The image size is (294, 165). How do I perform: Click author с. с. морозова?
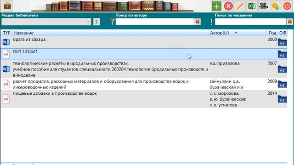click(x=225, y=93)
